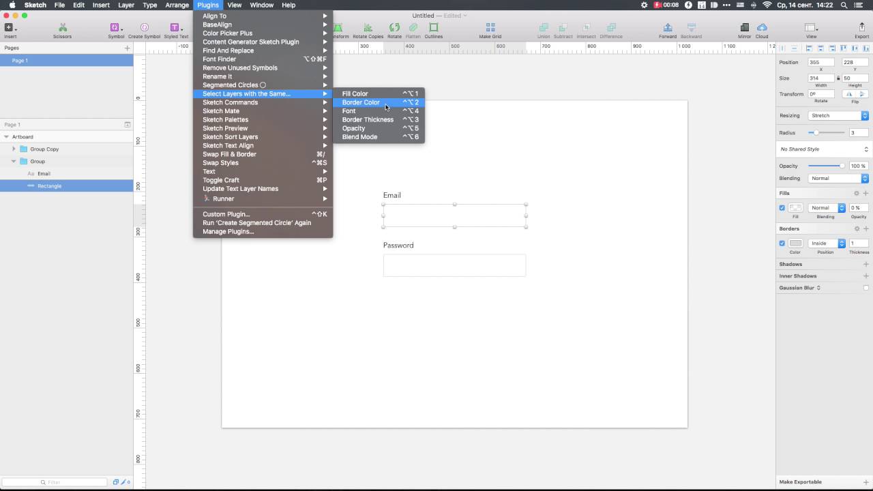
Task: Select the Scissors tool in toolbar
Action: pyautogui.click(x=62, y=28)
